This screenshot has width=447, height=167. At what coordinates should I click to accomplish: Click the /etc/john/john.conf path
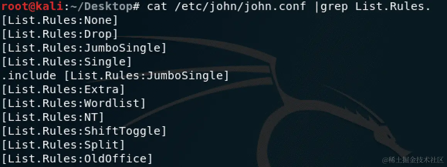pos(240,6)
